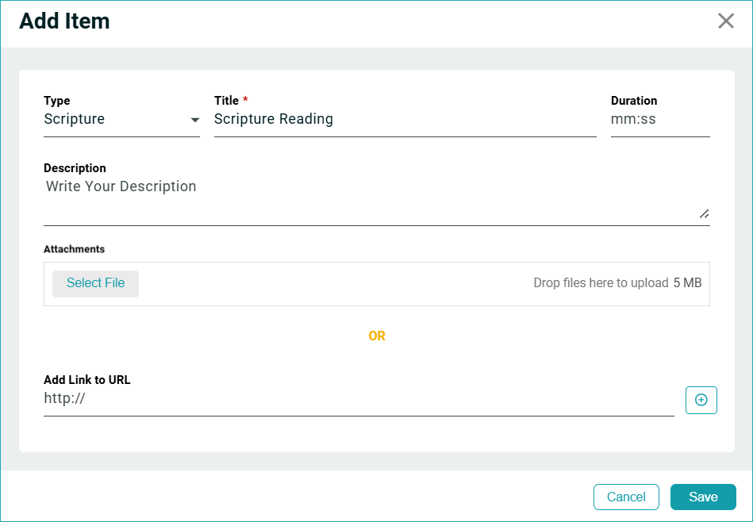
Task: Click the Attachments section label
Action: click(74, 249)
